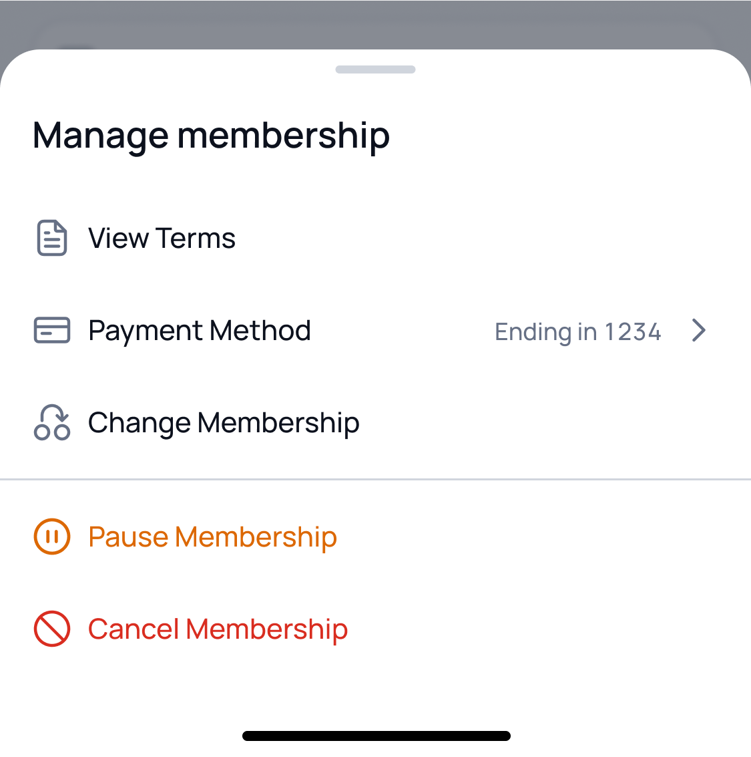Open the View Terms menu entry
Screen dimensions: 751x757
coord(162,239)
